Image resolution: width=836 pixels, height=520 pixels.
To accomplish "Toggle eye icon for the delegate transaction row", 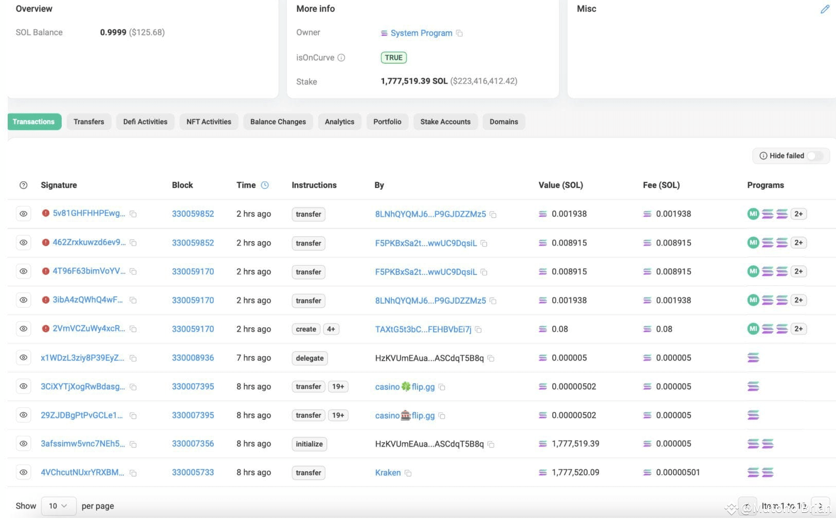I will (x=23, y=358).
